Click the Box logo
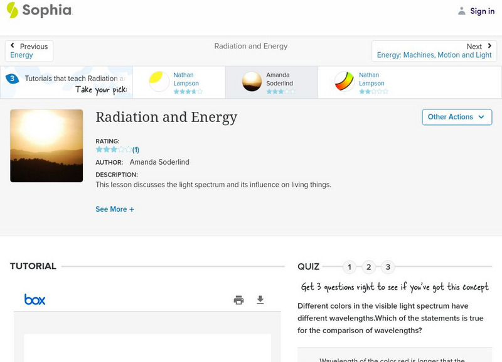The height and width of the screenshot is (362, 502). click(35, 300)
